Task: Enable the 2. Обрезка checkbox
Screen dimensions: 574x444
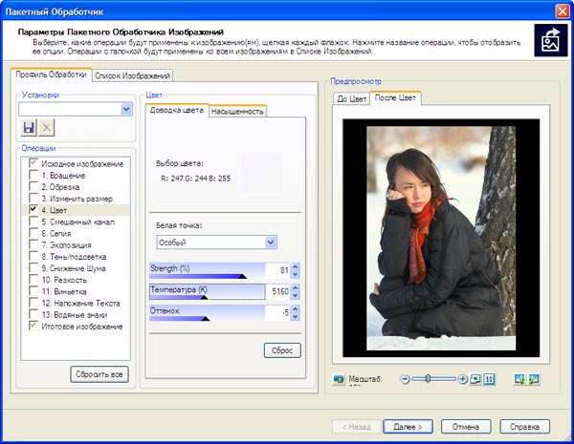Action: (33, 187)
